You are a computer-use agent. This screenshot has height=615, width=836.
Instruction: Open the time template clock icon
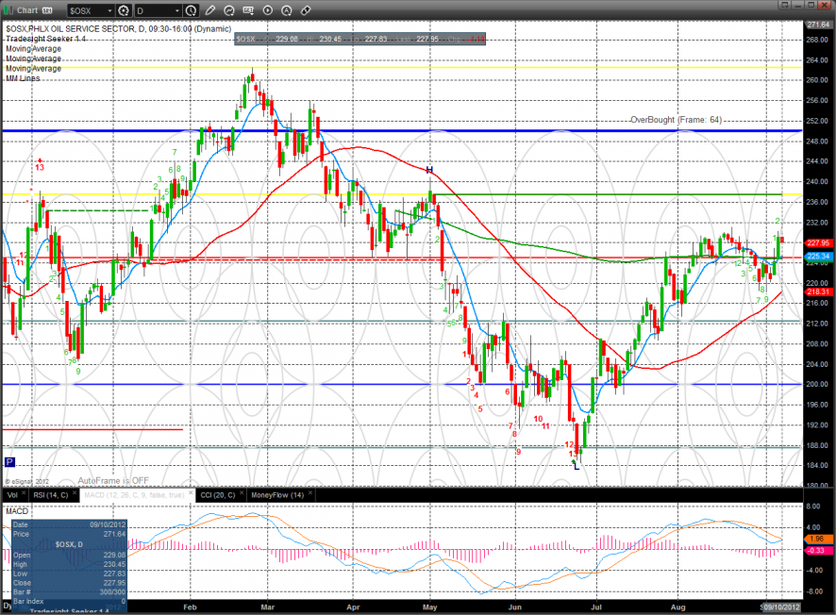(191, 10)
